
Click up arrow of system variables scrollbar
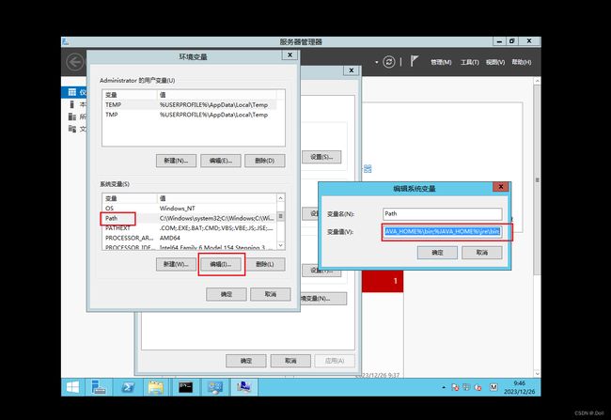(x=280, y=198)
